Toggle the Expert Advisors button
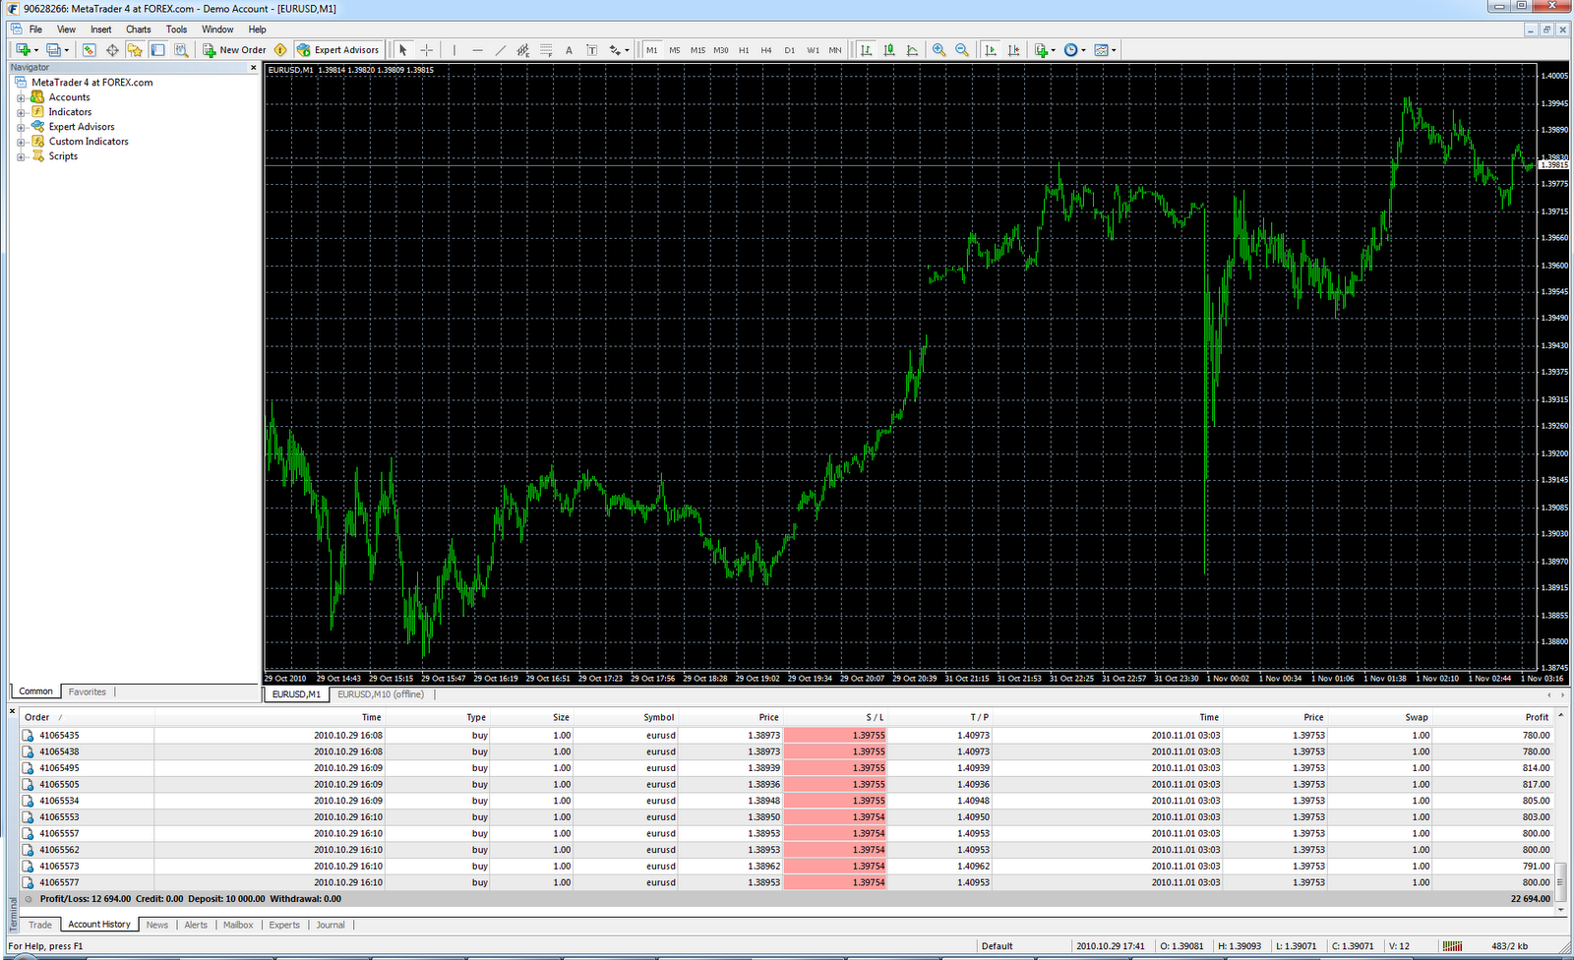Image resolution: width=1574 pixels, height=960 pixels. (337, 50)
